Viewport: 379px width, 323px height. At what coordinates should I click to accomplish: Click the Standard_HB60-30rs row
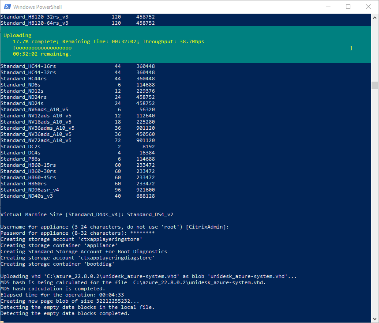pos(78,171)
